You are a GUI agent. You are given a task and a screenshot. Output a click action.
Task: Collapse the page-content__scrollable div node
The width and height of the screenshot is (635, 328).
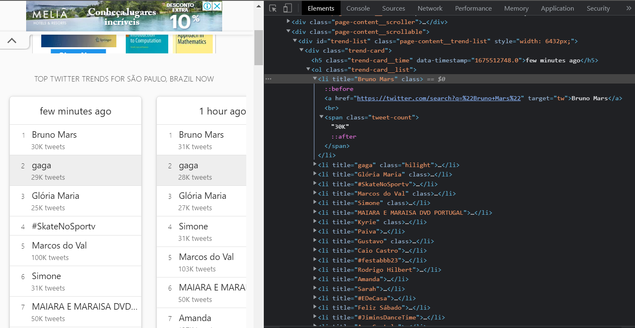pos(288,31)
